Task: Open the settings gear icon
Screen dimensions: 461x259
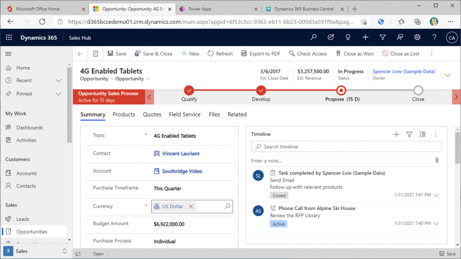Action: point(417,37)
